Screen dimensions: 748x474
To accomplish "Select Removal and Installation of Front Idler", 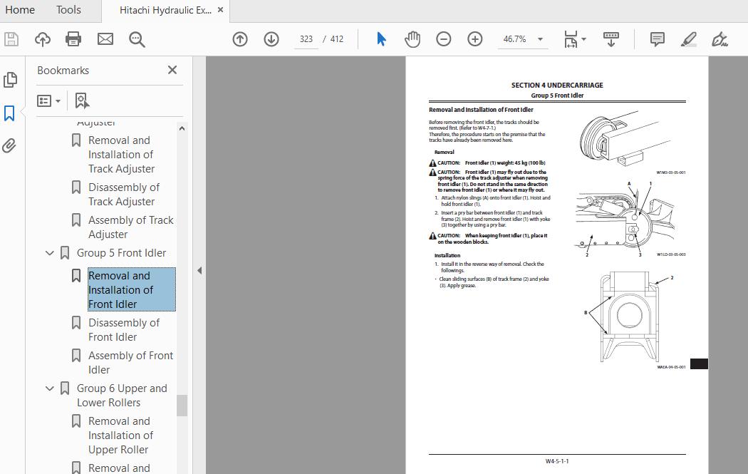I will pos(132,290).
